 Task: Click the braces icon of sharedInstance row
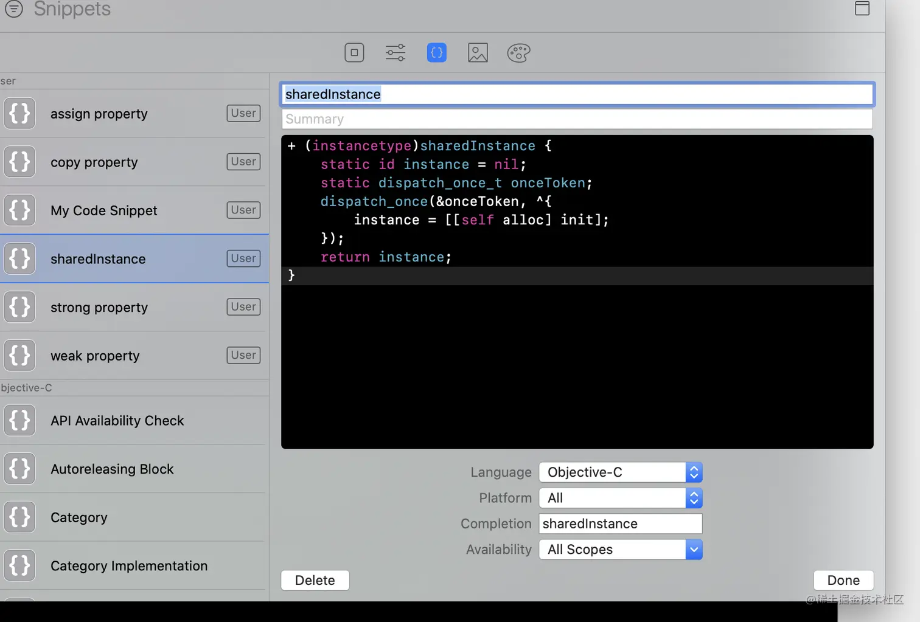[x=19, y=258]
